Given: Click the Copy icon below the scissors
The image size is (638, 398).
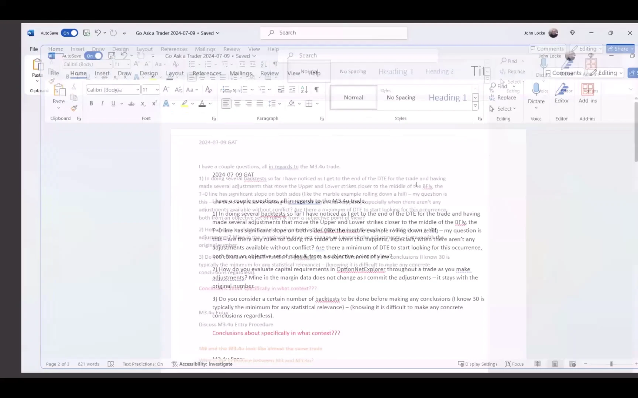Looking at the screenshot, I should [x=74, y=97].
